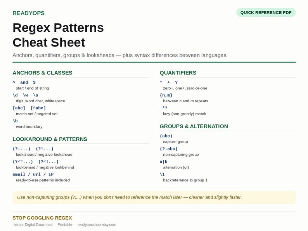The height and width of the screenshot is (231, 308).
Task: Click 'Instant Digital Download' footer text
Action: tap(33, 225)
